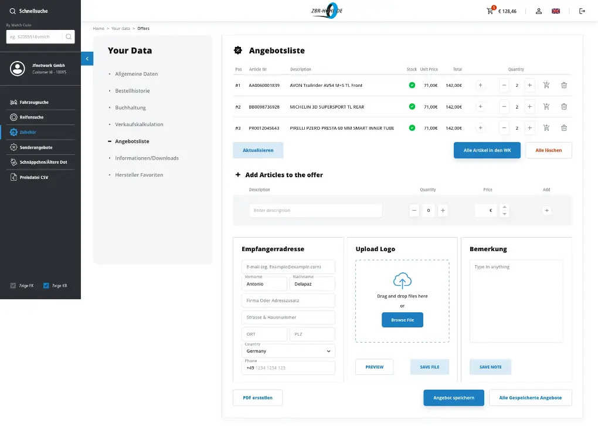This screenshot has height=426, width=598.
Task: Decrease quantity in Add Articles row
Action: [414, 210]
